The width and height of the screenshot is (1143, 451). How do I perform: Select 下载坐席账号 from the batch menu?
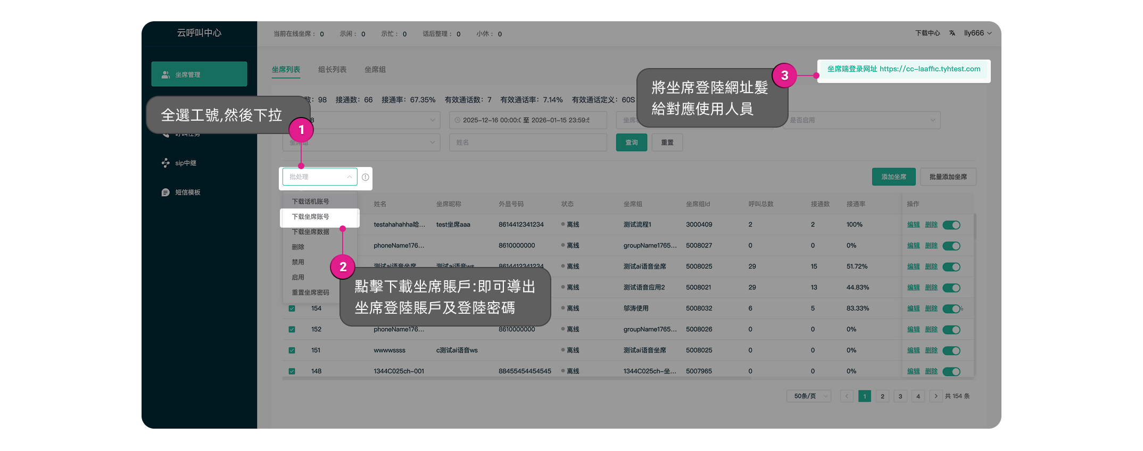(311, 217)
